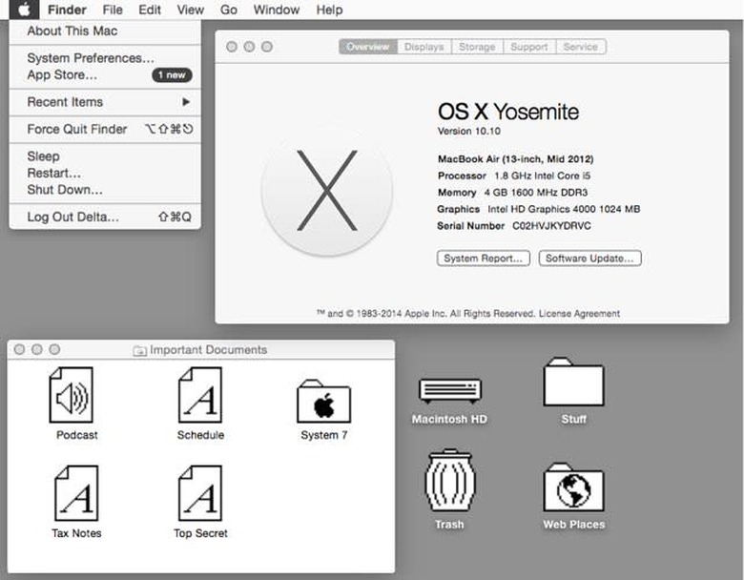The width and height of the screenshot is (744, 580).
Task: Select Sleep in the Apple menu
Action: (x=105, y=156)
